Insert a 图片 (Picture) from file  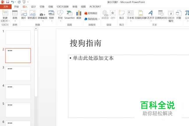[24, 15]
